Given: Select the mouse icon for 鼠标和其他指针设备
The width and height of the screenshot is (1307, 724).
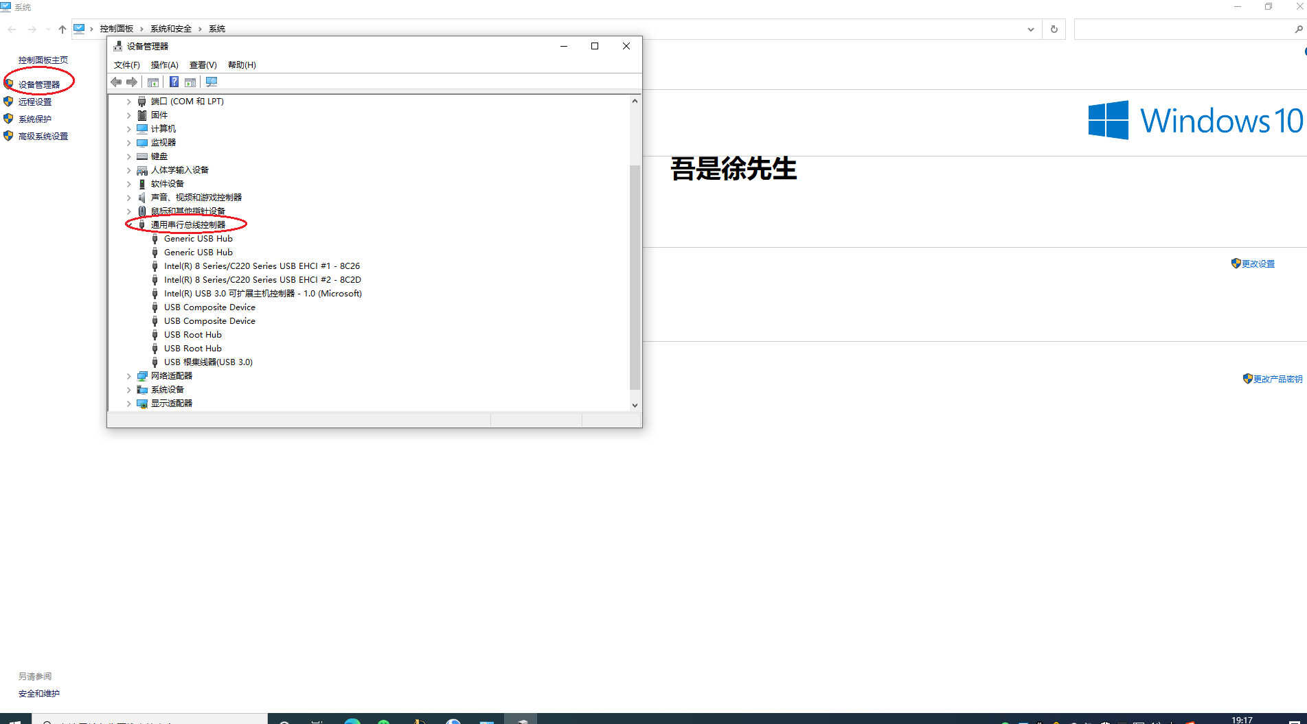Looking at the screenshot, I should [x=142, y=211].
